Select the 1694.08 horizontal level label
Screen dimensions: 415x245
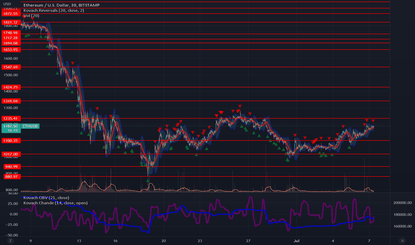coord(11,43)
